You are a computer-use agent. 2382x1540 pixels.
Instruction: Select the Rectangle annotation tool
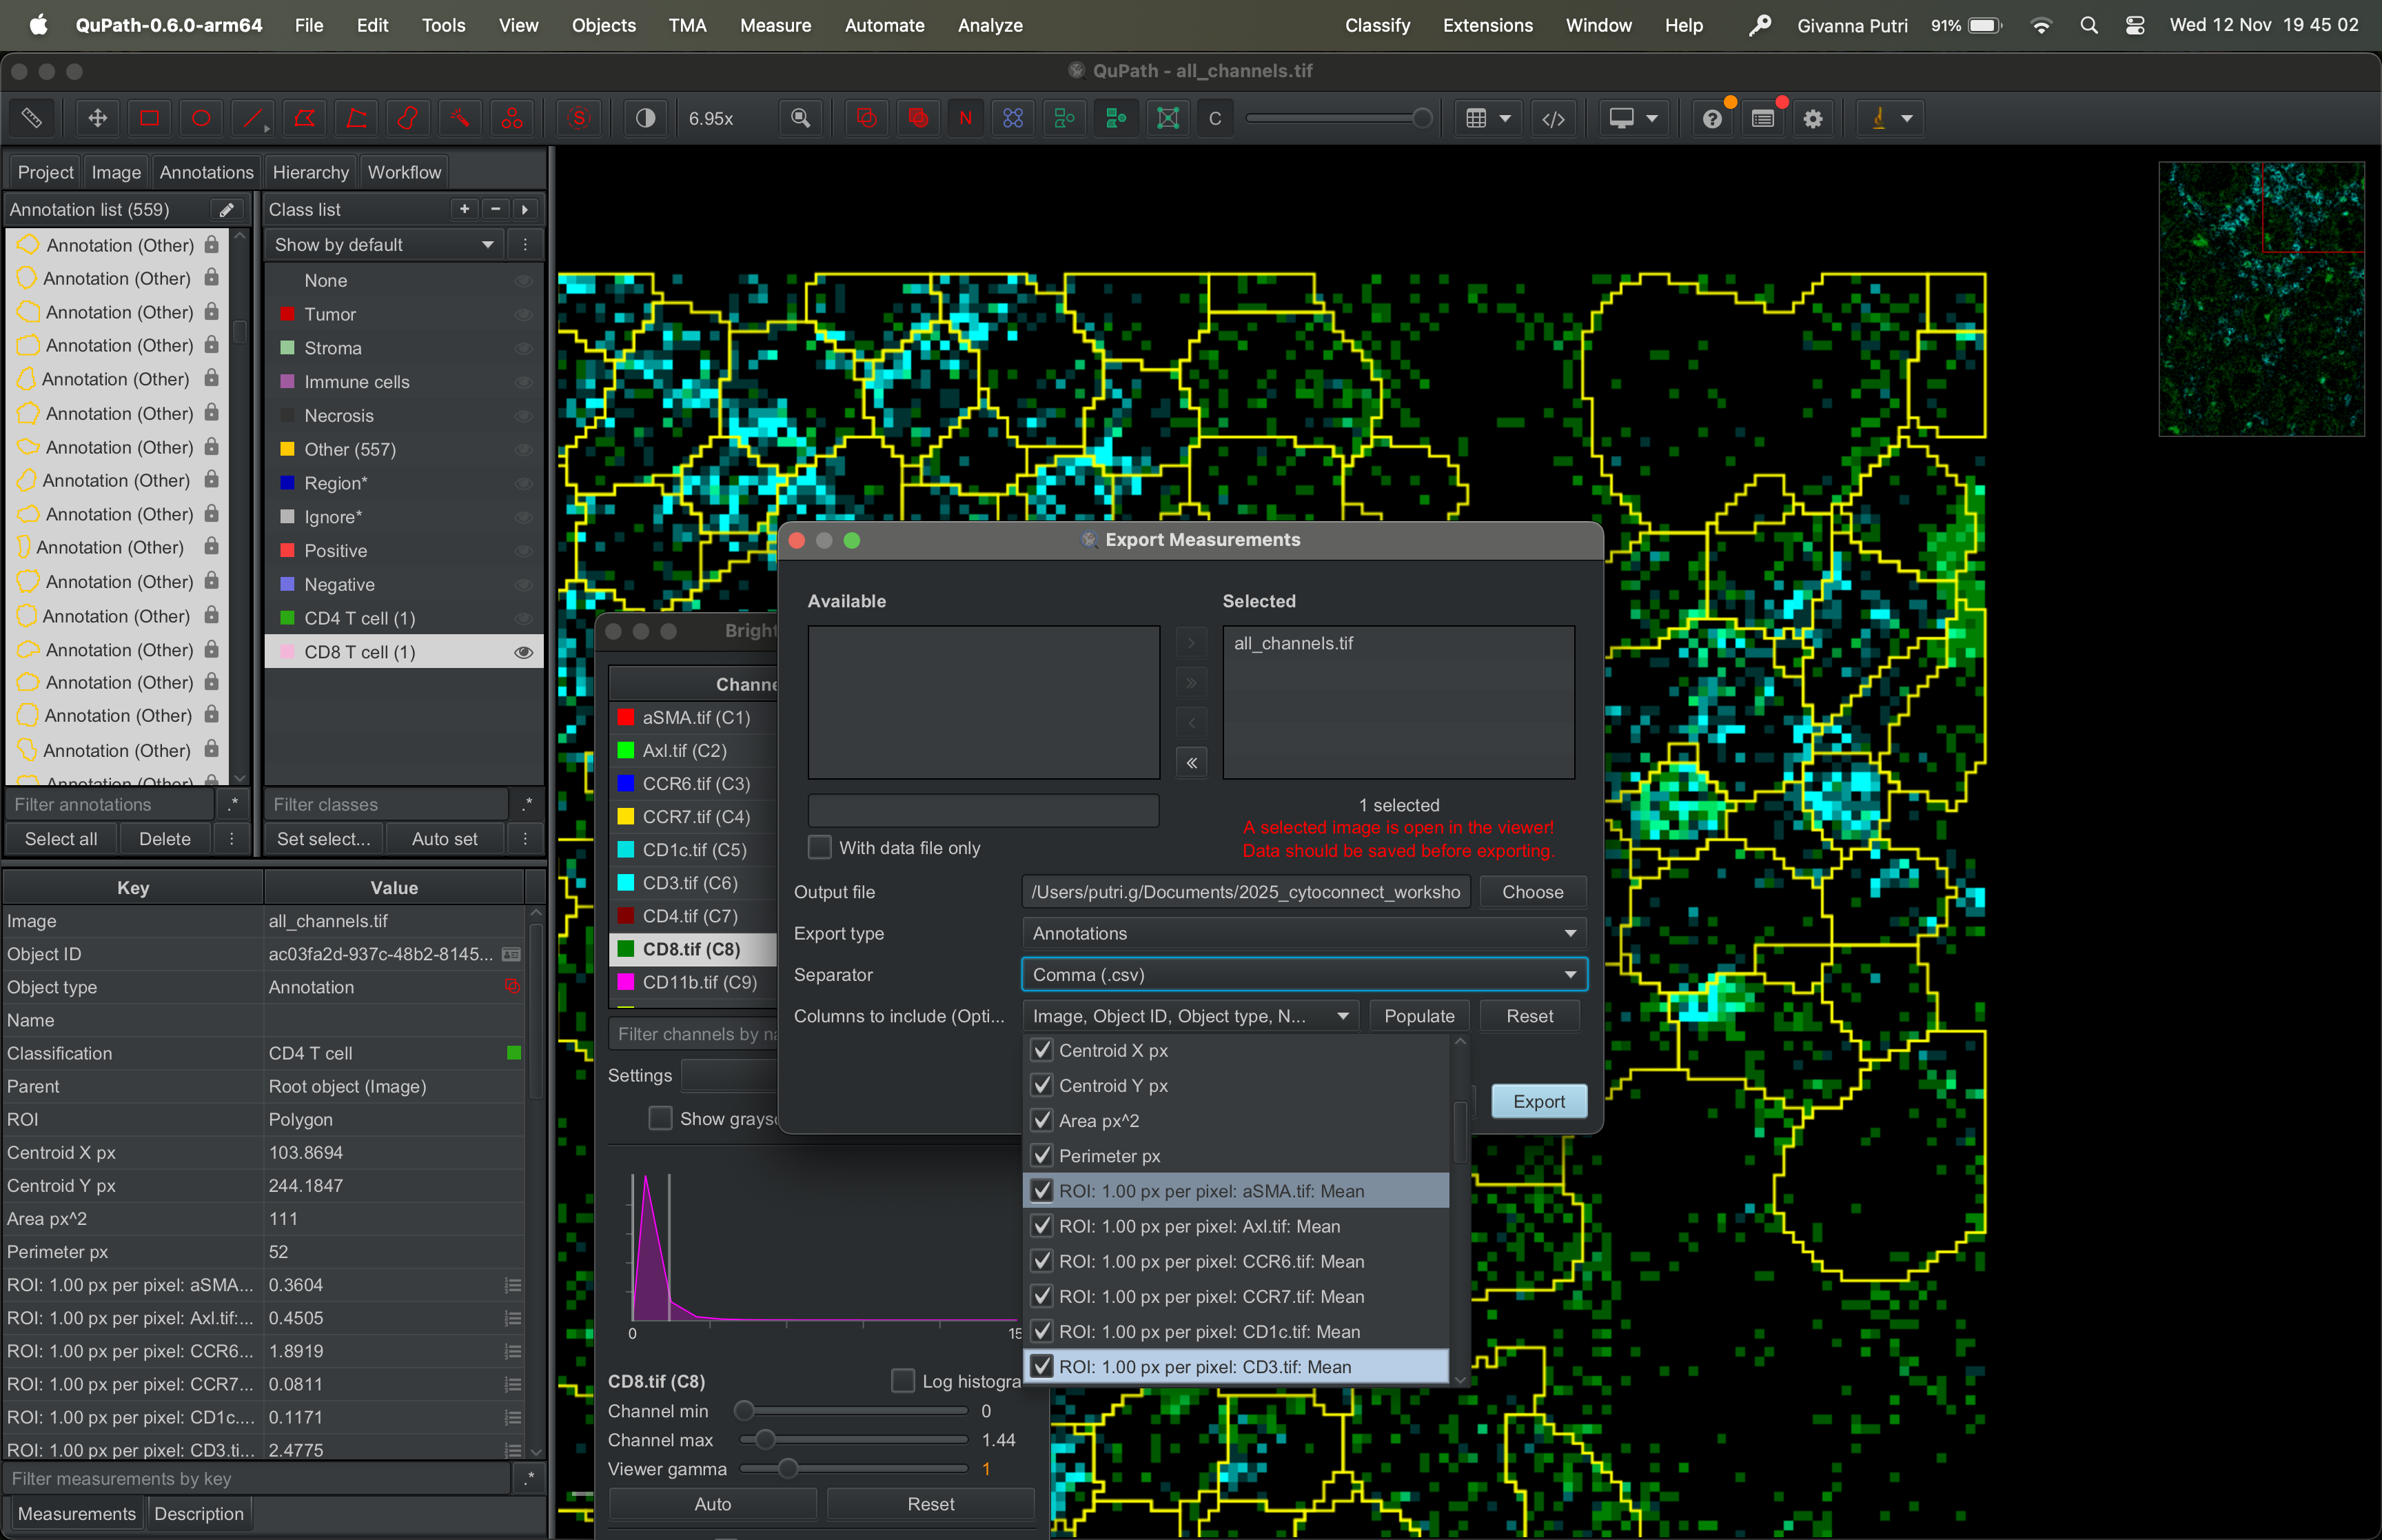point(149,118)
